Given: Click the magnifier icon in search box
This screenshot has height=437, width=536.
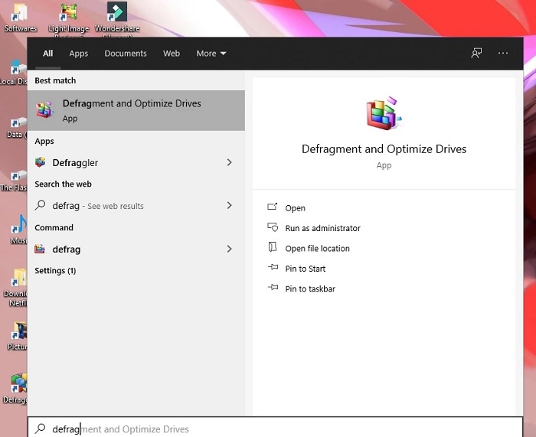Looking at the screenshot, I should tap(40, 429).
